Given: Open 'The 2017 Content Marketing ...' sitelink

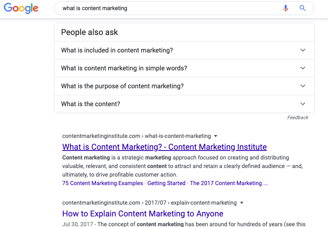Looking at the screenshot, I should click(x=229, y=183).
